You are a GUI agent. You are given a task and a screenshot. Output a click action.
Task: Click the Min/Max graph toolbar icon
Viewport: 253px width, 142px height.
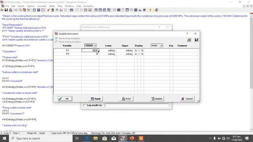point(61,10)
